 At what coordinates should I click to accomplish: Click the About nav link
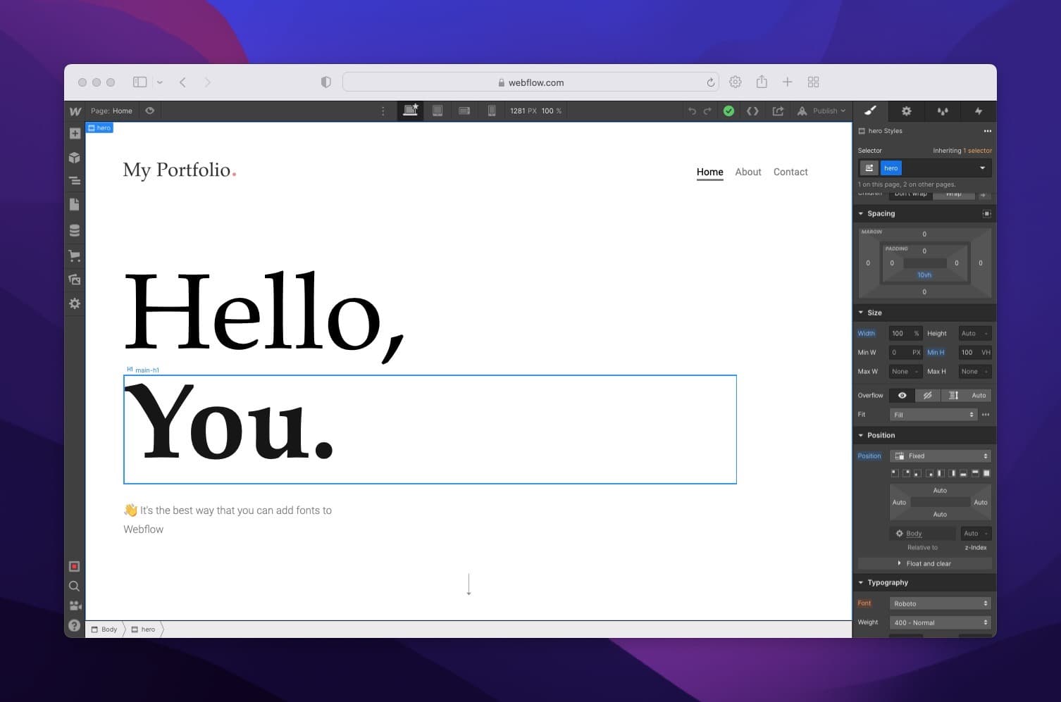pyautogui.click(x=748, y=172)
